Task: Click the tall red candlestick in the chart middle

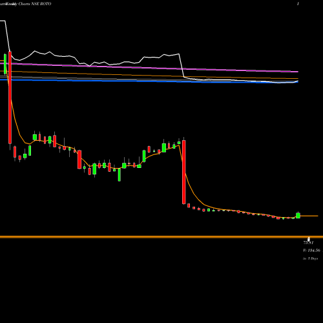Action: (183, 172)
